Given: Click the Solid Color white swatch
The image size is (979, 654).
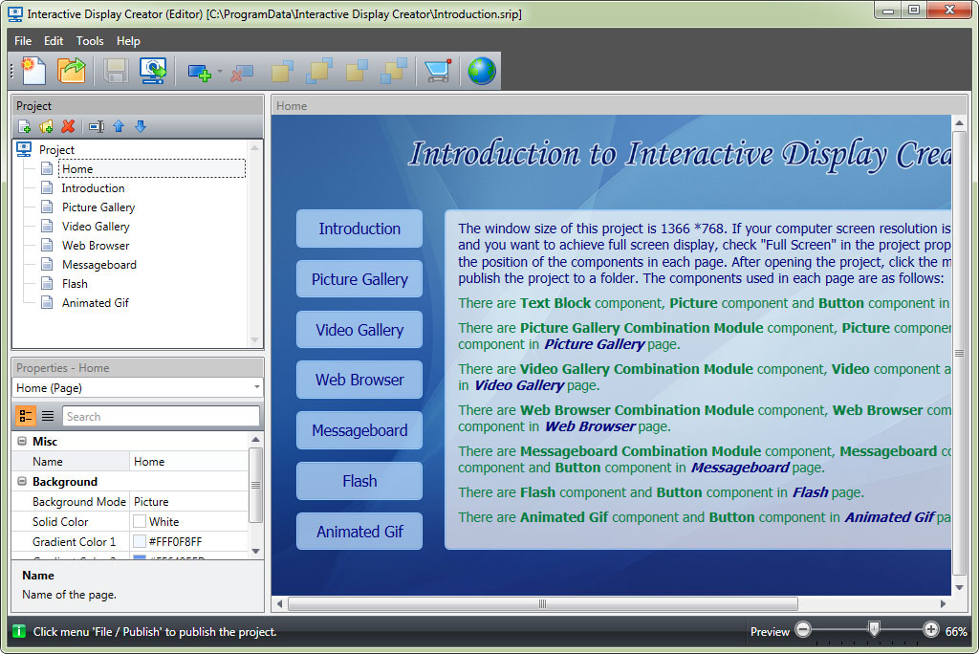Looking at the screenshot, I should (x=140, y=522).
